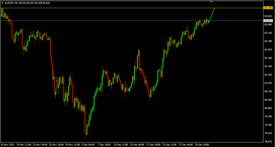This screenshot has height=147, width=275.
Task: Click the 80.040 price axis label
Action: point(268,108)
